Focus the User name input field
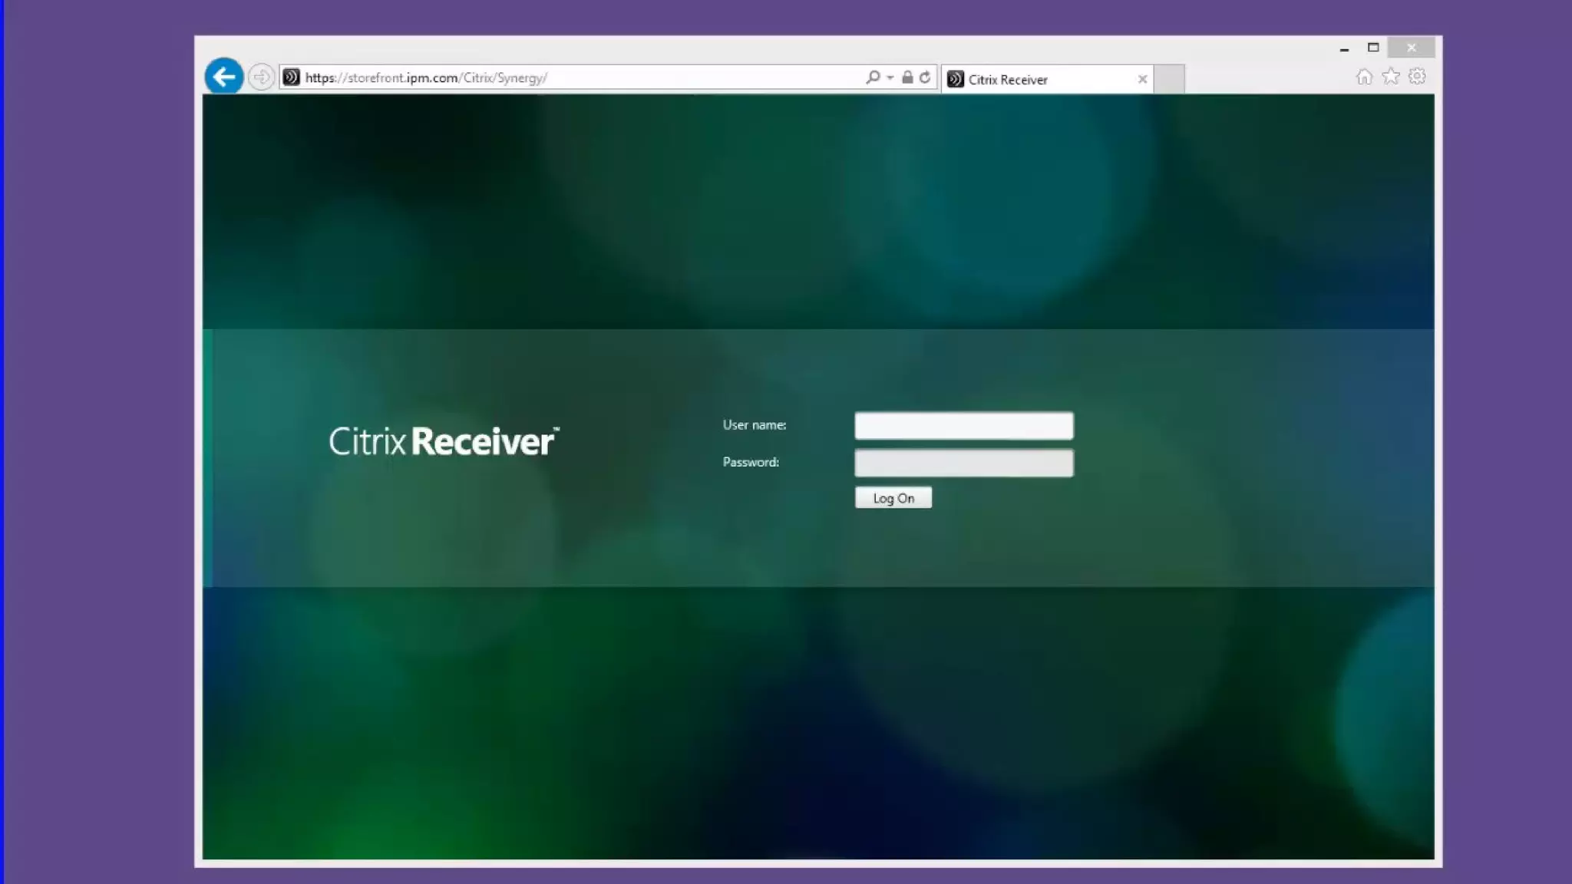The height and width of the screenshot is (884, 1572). pos(963,426)
